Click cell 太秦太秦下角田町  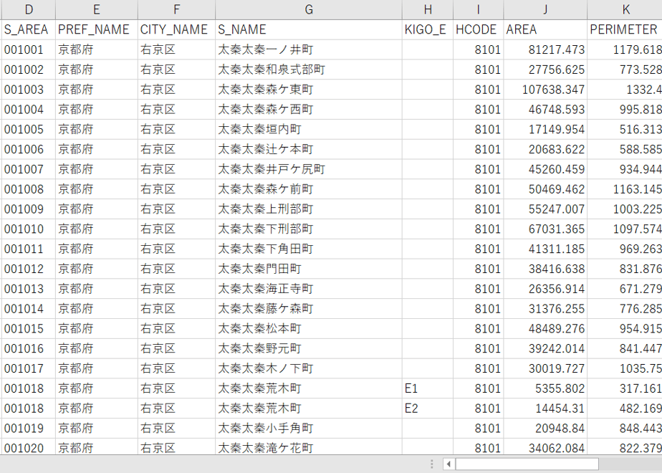tap(309, 249)
